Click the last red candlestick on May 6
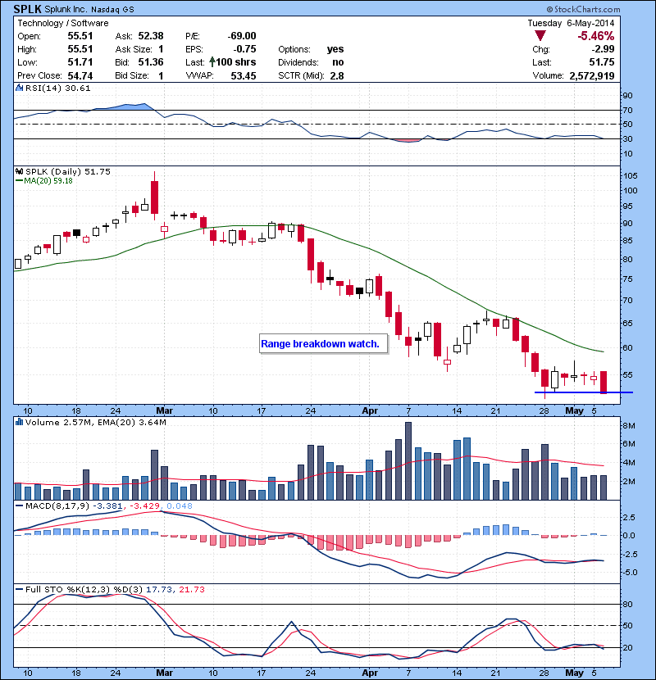This screenshot has height=680, width=656. click(604, 383)
